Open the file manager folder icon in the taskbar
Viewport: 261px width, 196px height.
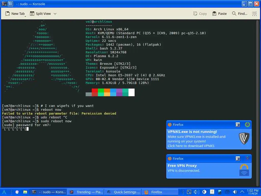point(25,192)
